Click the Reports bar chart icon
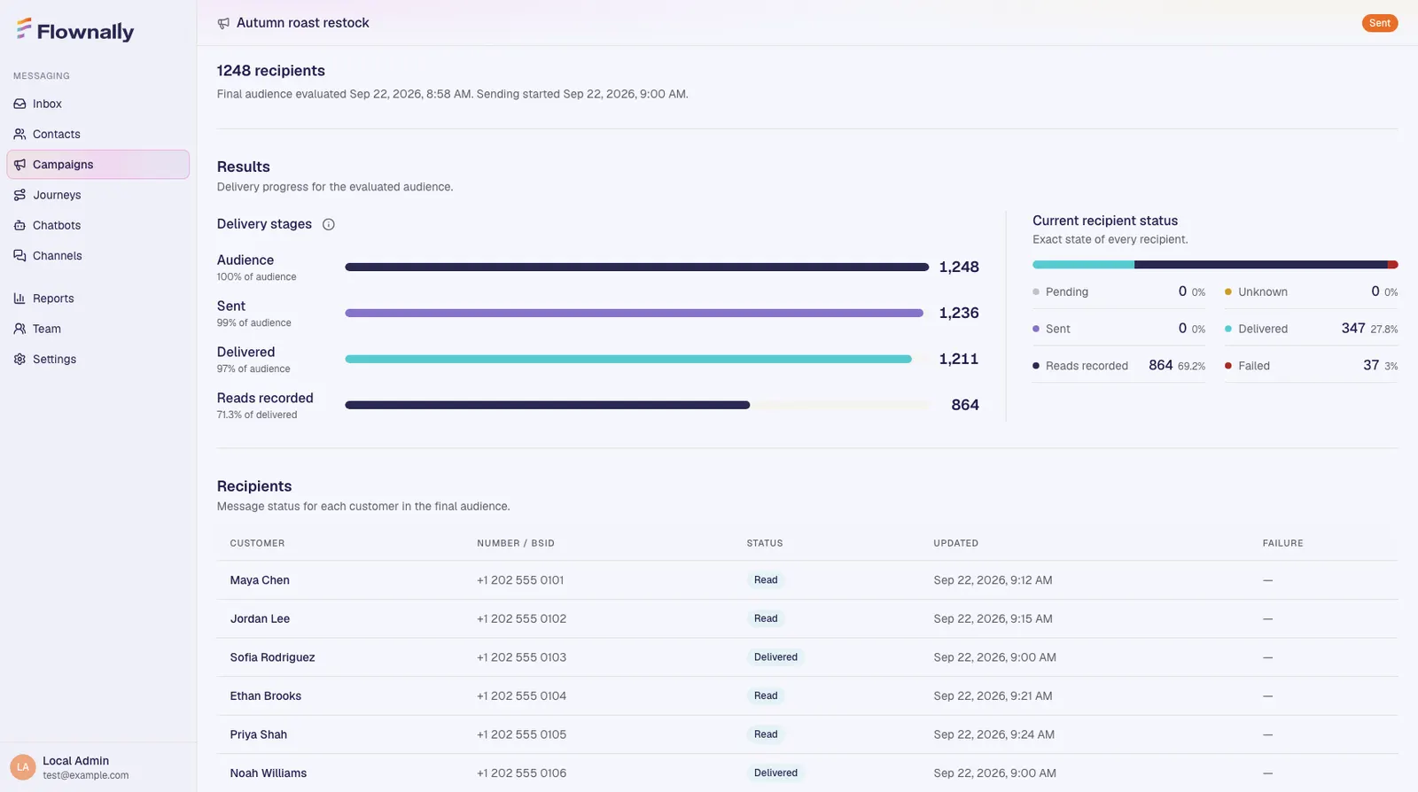 click(19, 299)
